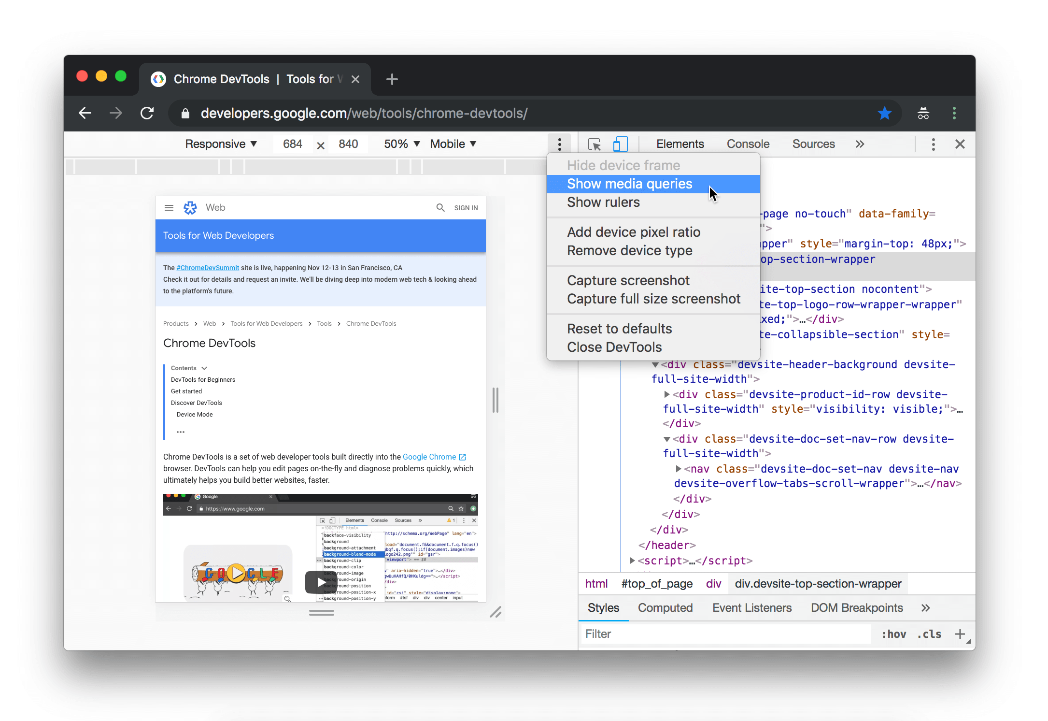
Task: Choose Add device pixel ratio
Action: point(653,232)
